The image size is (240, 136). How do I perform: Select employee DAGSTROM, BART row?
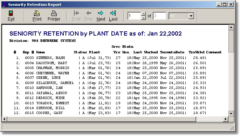tap(111, 63)
